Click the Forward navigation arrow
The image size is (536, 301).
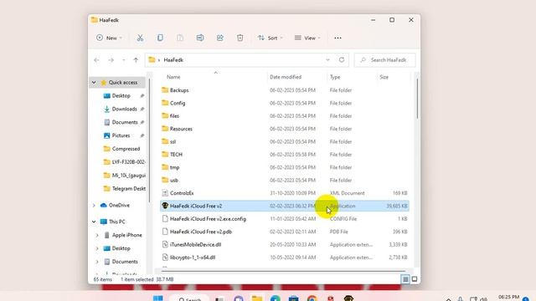[x=111, y=60]
